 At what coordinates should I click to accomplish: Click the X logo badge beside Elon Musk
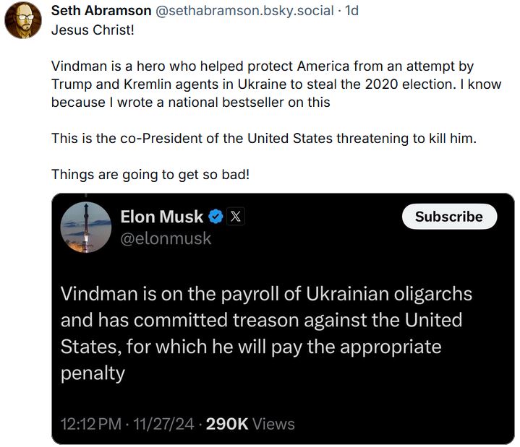(x=236, y=216)
